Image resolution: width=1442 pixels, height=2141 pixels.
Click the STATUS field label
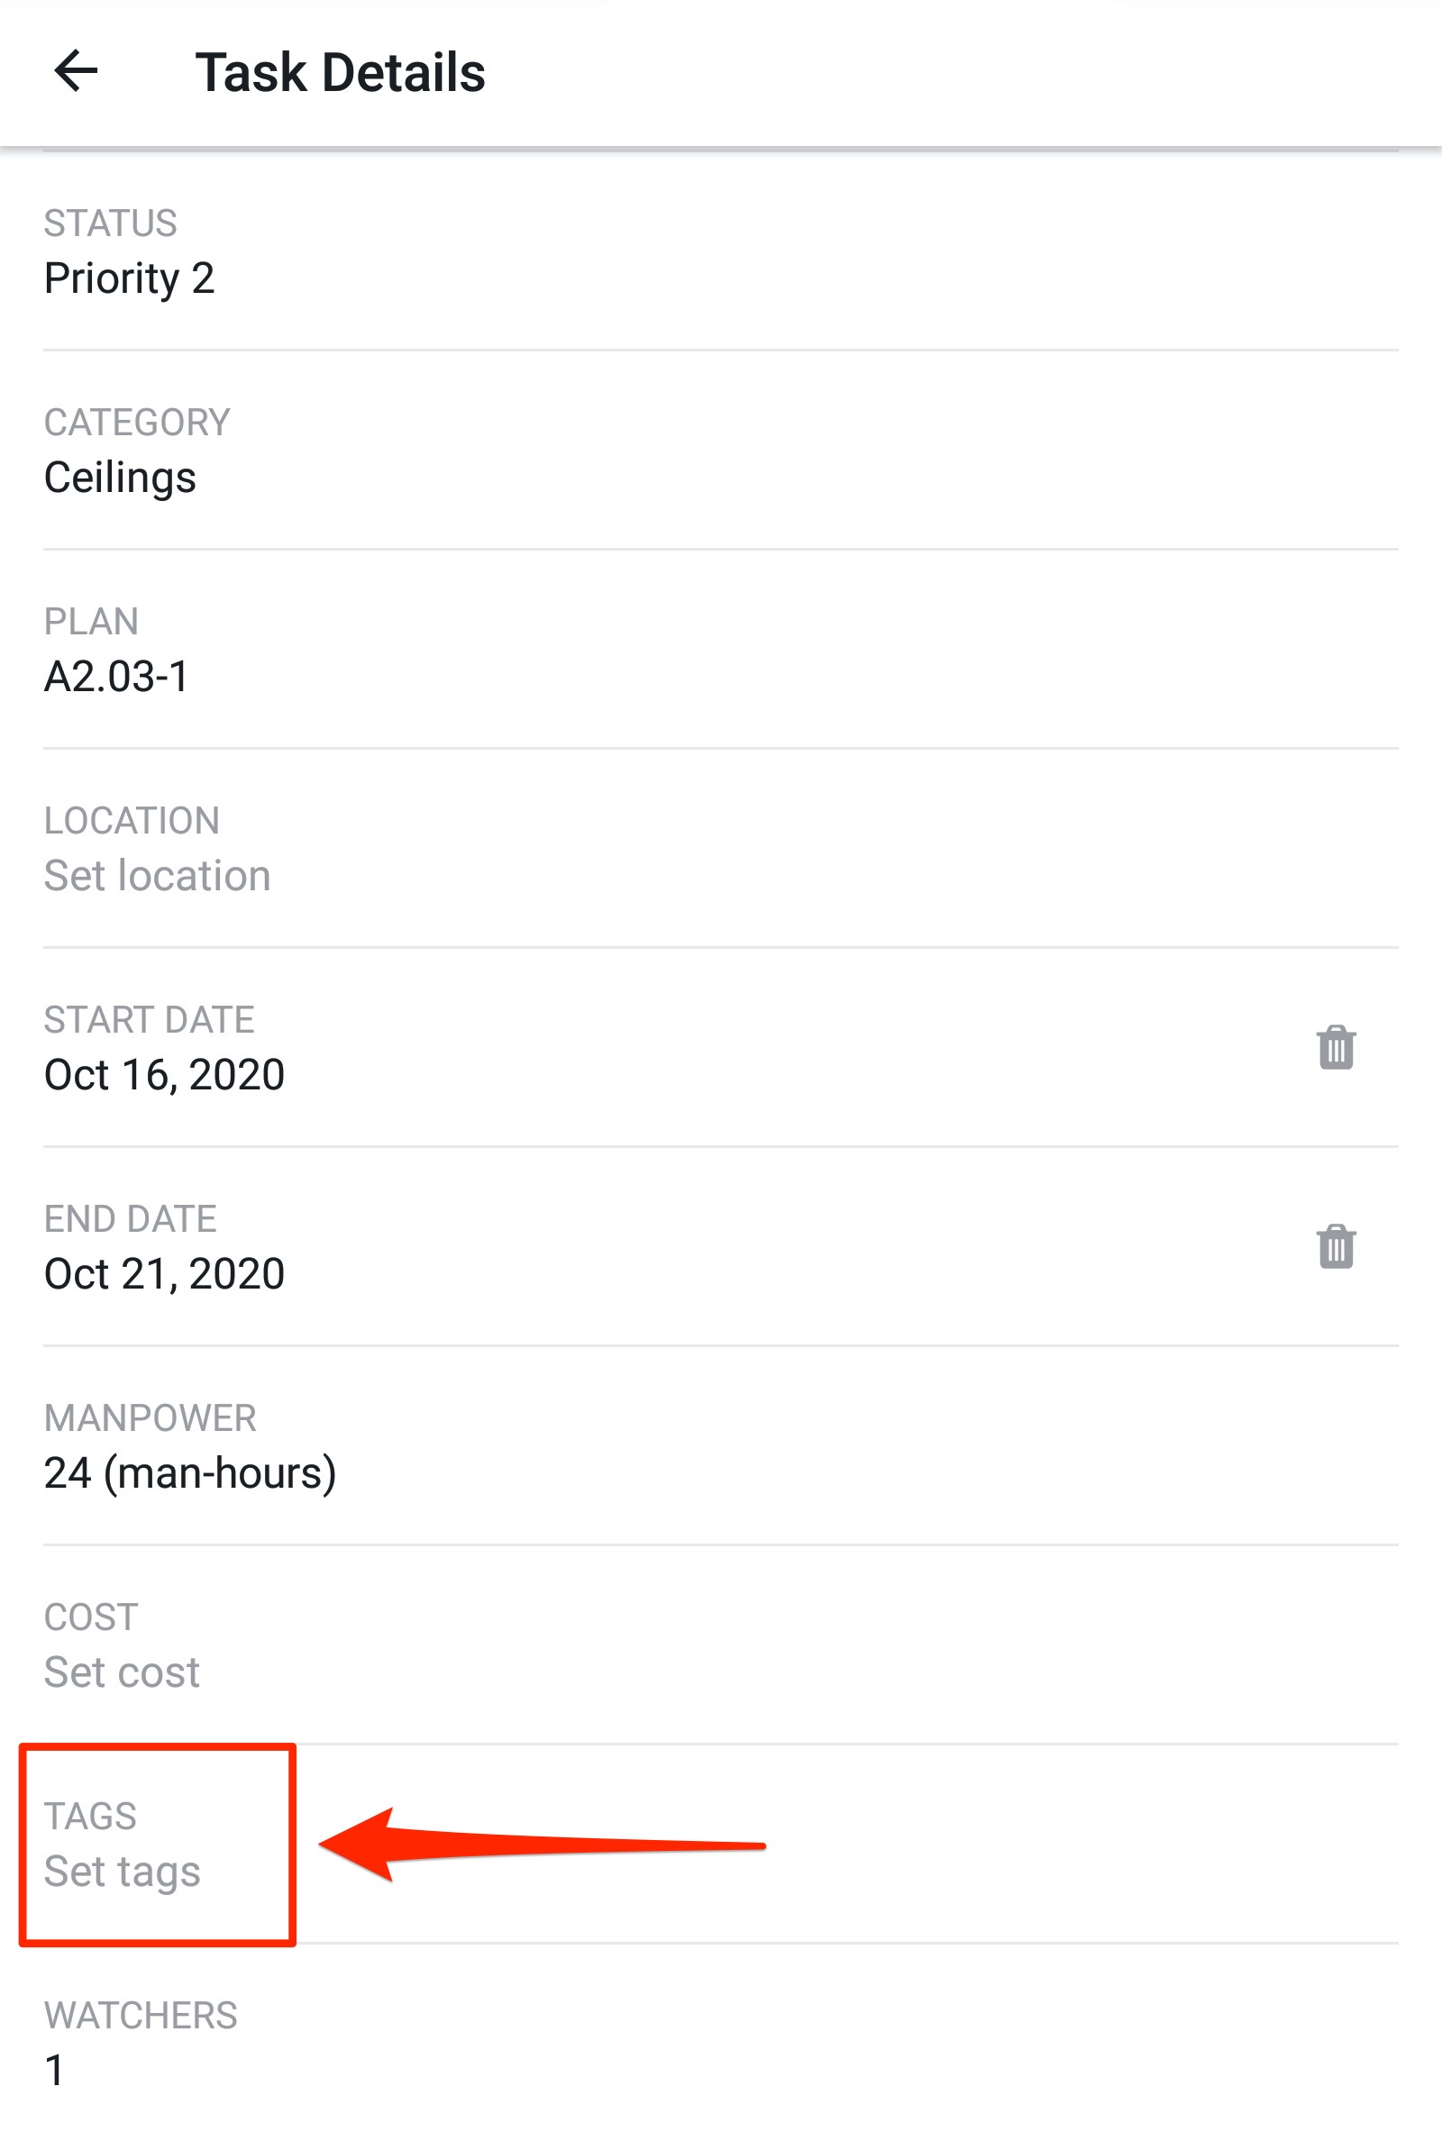tap(110, 223)
